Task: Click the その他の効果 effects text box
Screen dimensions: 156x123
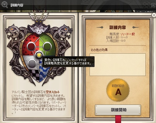Action: (118, 65)
